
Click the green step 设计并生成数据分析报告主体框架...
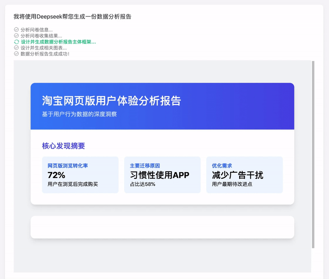point(58,42)
